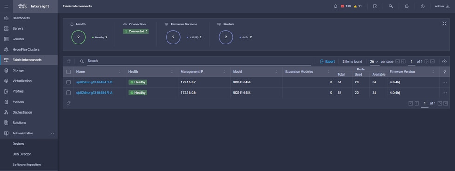
Task: Open the hamburger navigation menu
Action: tap(6, 6)
